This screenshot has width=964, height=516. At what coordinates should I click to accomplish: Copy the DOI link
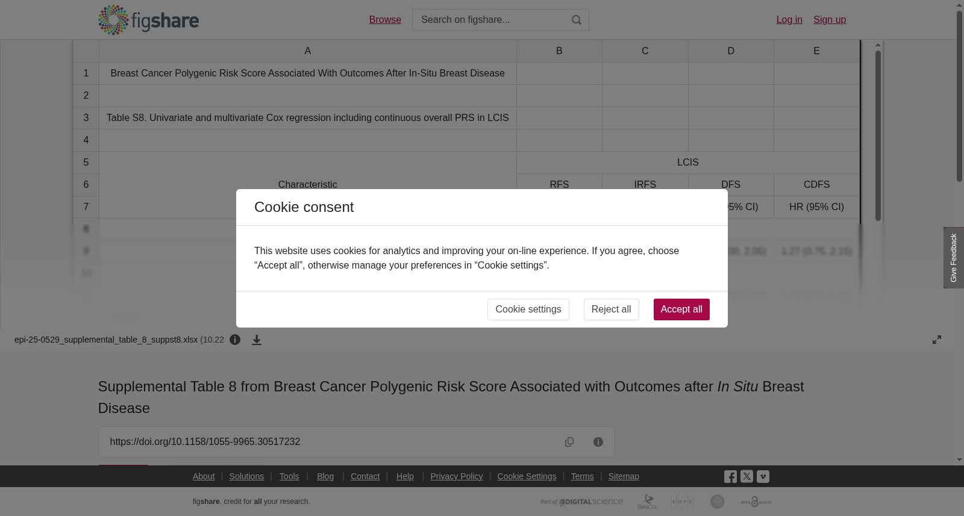tap(569, 442)
